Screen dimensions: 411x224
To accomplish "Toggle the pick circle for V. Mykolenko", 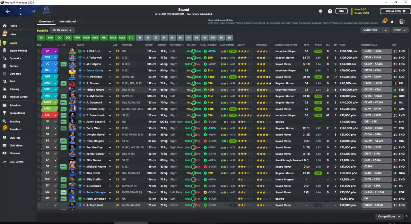I will pos(39,96).
